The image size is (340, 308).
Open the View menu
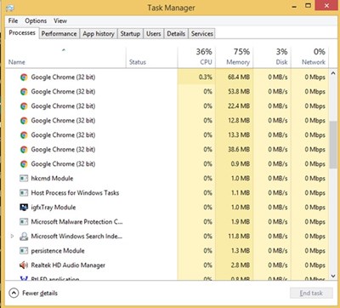60,20
